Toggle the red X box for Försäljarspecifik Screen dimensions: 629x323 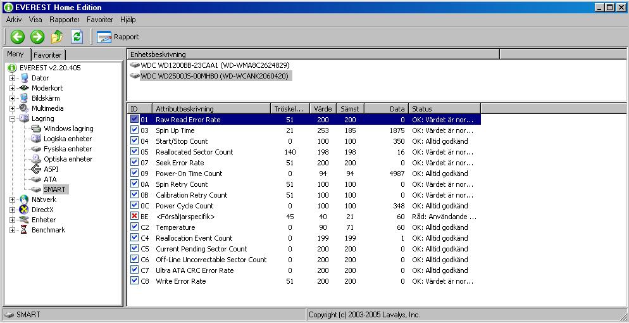[x=134, y=216]
